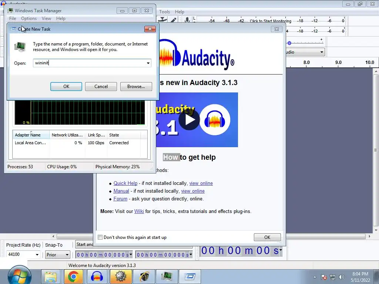Open the Forum link
This screenshot has height=284, width=379.
click(x=120, y=199)
